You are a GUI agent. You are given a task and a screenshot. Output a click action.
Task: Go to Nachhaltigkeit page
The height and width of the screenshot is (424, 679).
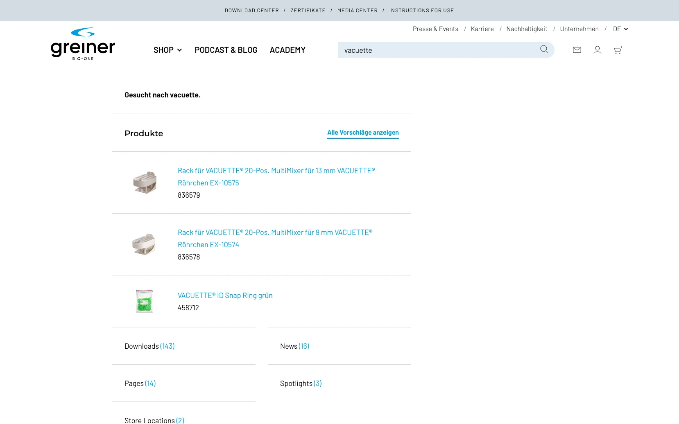coord(527,29)
